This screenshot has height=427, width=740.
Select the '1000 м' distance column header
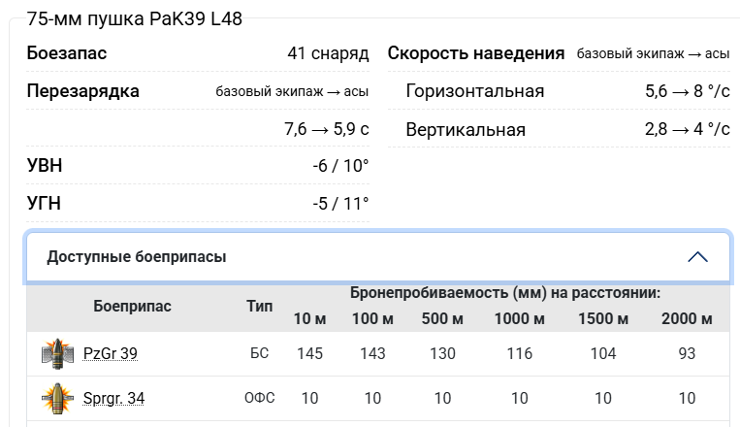(519, 319)
